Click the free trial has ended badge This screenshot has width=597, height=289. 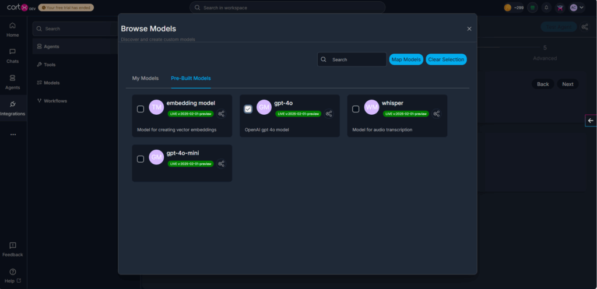click(x=66, y=7)
